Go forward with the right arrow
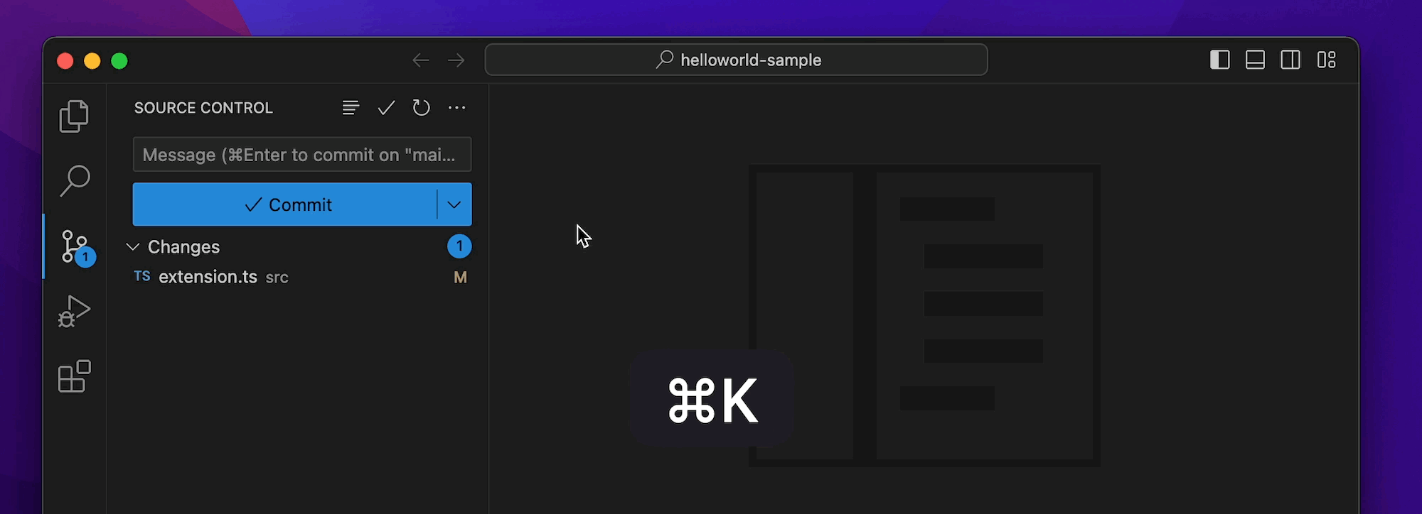Image resolution: width=1422 pixels, height=514 pixels. [456, 60]
